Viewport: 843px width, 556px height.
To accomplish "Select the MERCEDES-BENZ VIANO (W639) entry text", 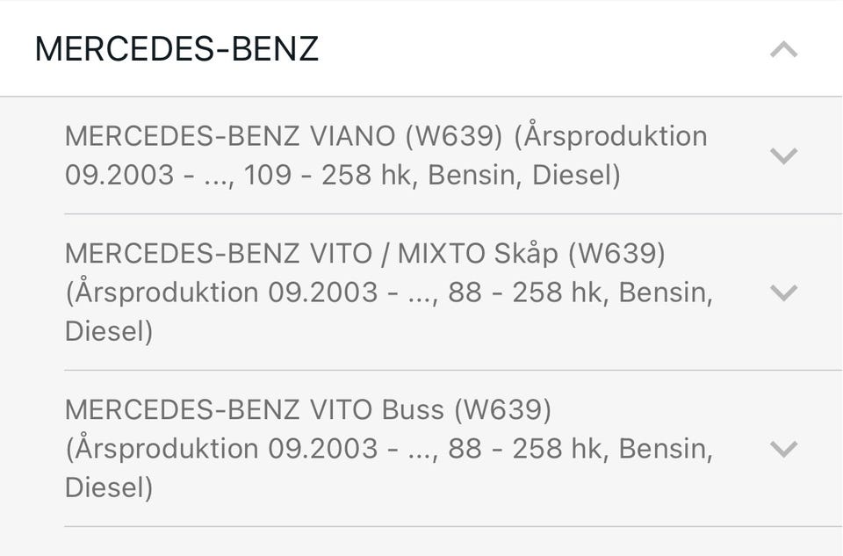I will (386, 155).
